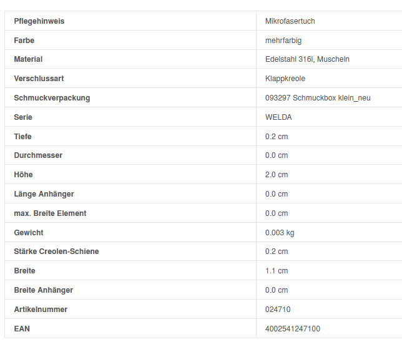Select the Durchmesser label
Image resolution: width=402 pixels, height=342 pixels.
point(38,155)
